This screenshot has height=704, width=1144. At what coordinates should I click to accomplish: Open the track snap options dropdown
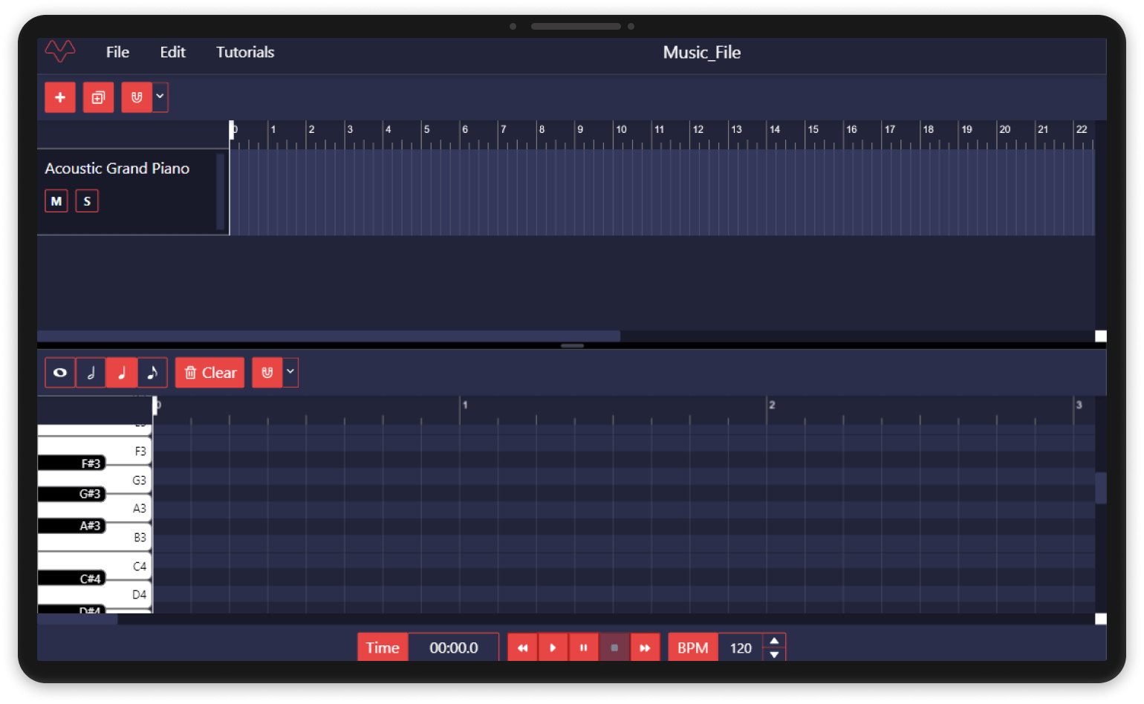(160, 97)
